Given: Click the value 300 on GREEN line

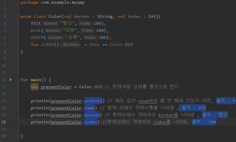Looking at the screenshot, I should [102, 37].
